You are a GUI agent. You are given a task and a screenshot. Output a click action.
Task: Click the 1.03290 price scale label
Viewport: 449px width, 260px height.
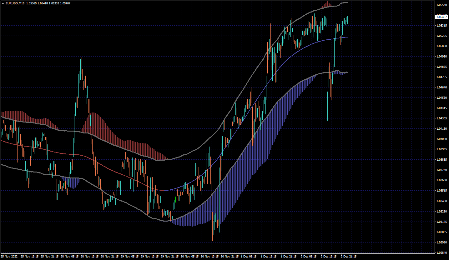441,212
